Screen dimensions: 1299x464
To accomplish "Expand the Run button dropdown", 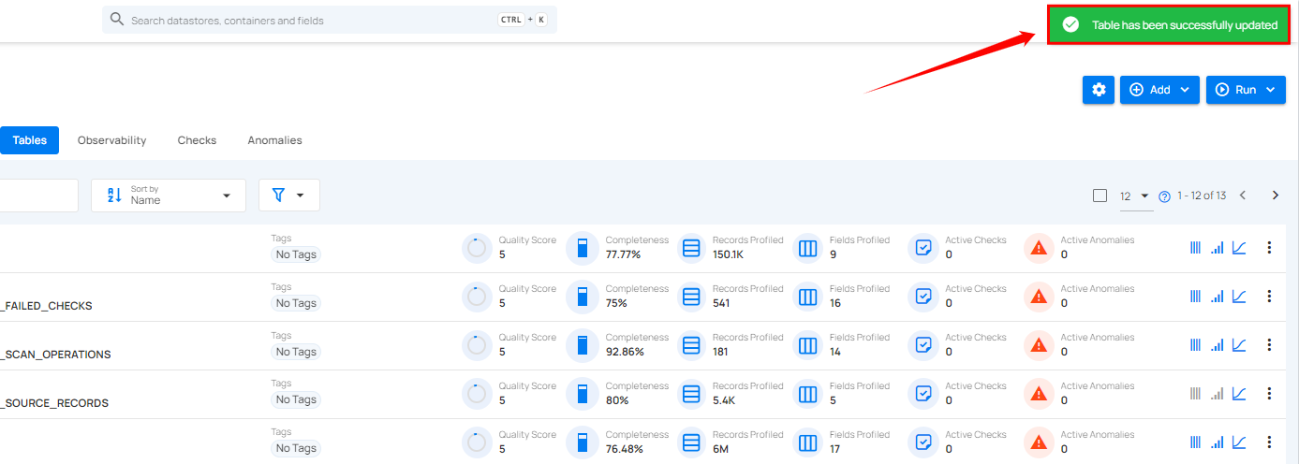I will coord(1246,90).
